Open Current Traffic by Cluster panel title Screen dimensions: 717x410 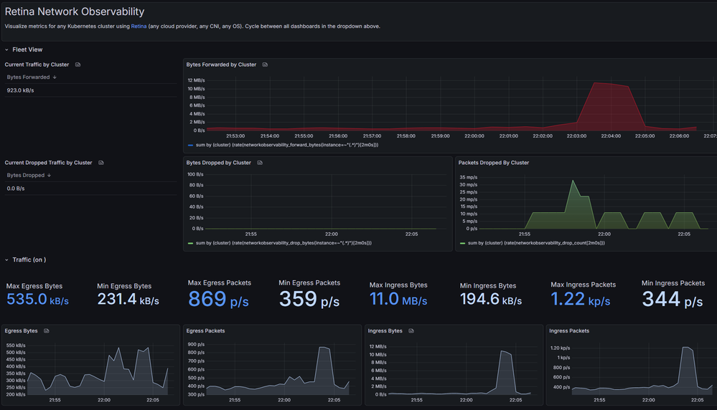37,65
